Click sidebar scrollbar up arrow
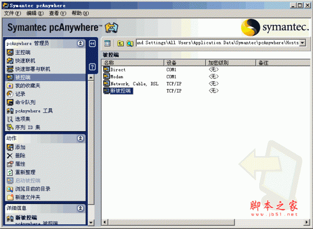313x229 pixels. click(x=91, y=77)
